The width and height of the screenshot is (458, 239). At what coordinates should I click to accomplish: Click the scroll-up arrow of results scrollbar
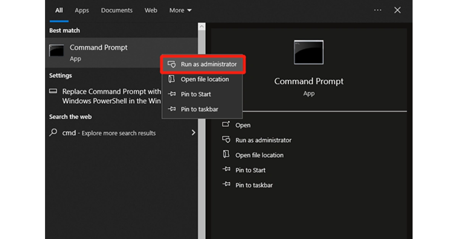(x=202, y=27)
